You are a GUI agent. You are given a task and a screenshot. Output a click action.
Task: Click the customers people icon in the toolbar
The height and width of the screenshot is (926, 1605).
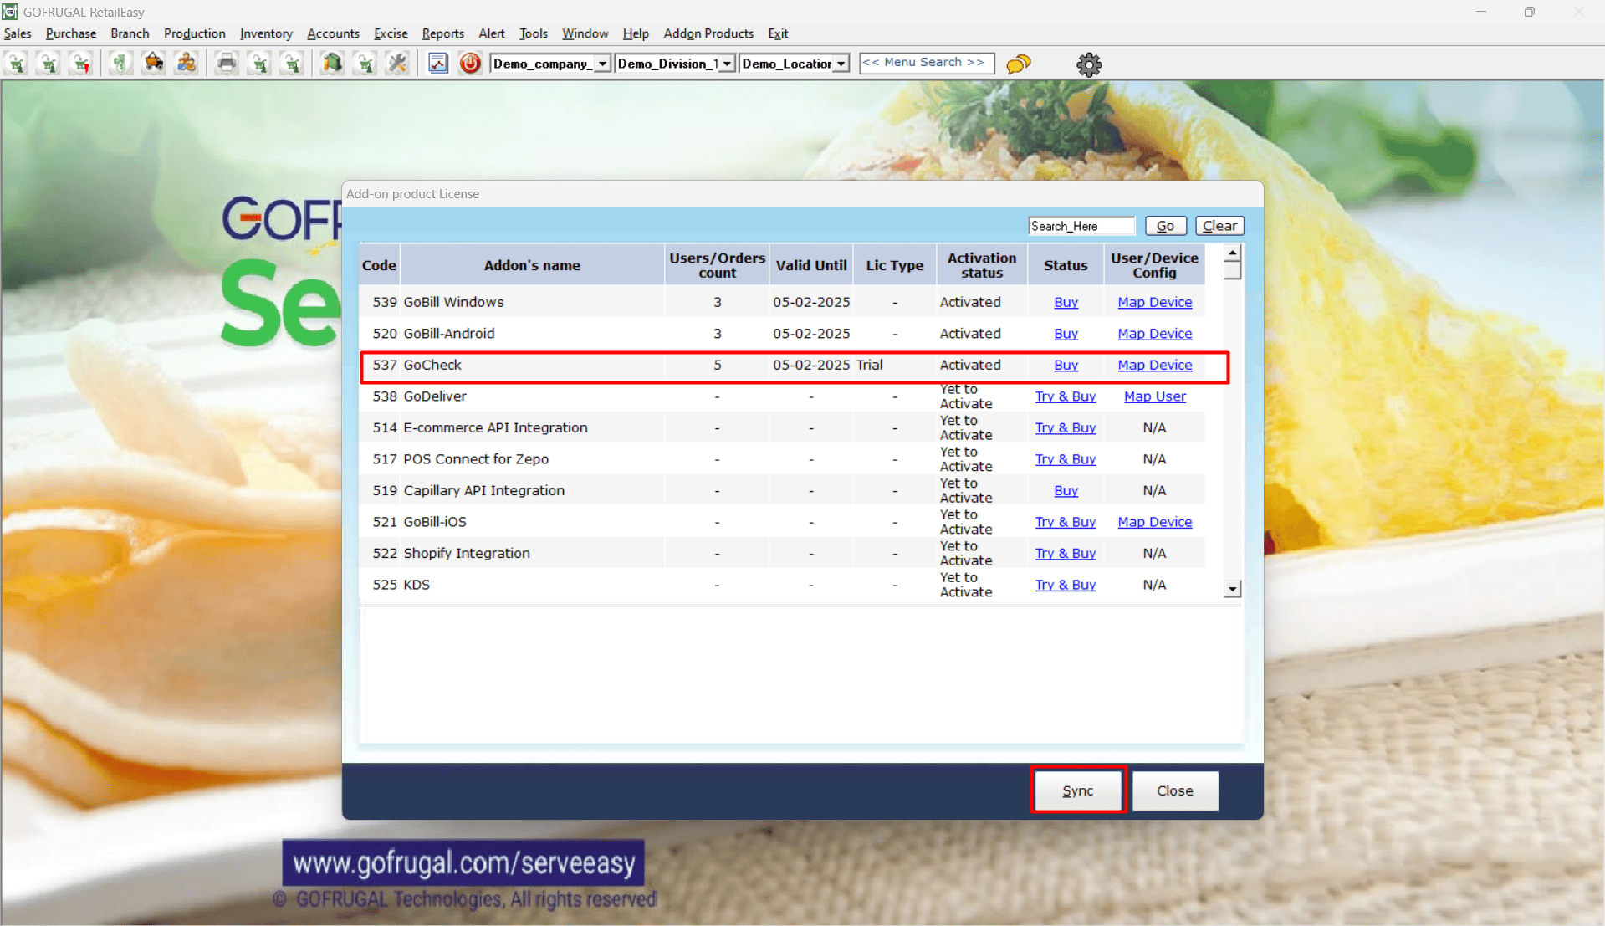click(187, 64)
